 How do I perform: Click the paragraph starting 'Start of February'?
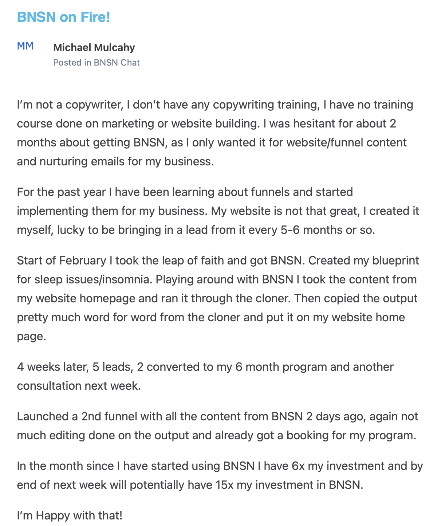[218, 298]
